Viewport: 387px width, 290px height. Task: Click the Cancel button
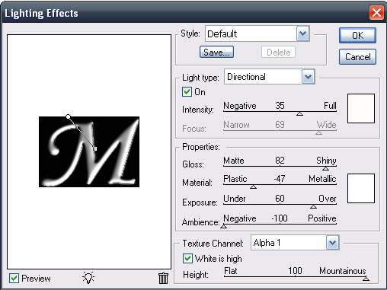pyautogui.click(x=357, y=56)
